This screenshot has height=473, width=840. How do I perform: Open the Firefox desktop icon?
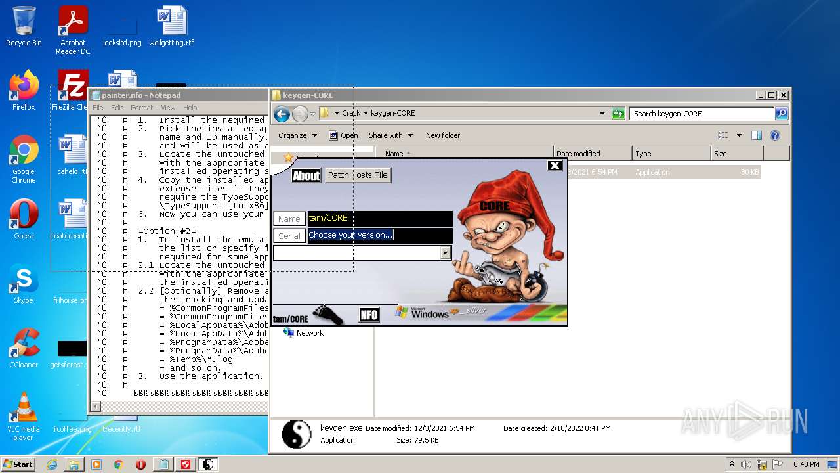(x=24, y=91)
